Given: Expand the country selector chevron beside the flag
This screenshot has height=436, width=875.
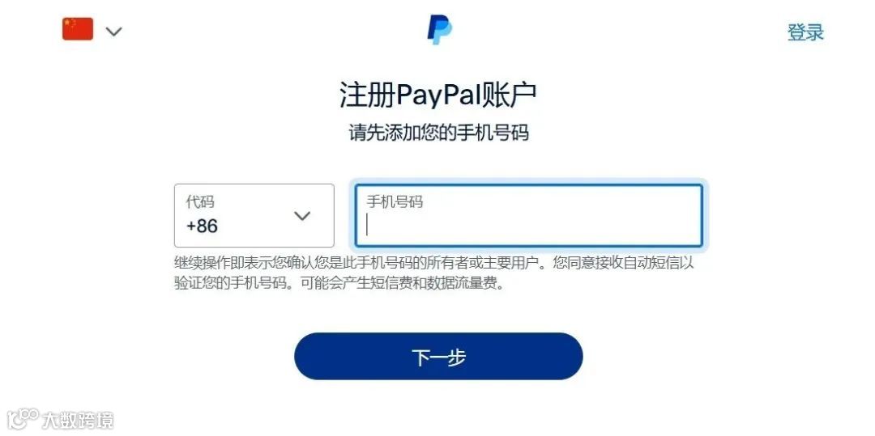Looking at the screenshot, I should (114, 32).
